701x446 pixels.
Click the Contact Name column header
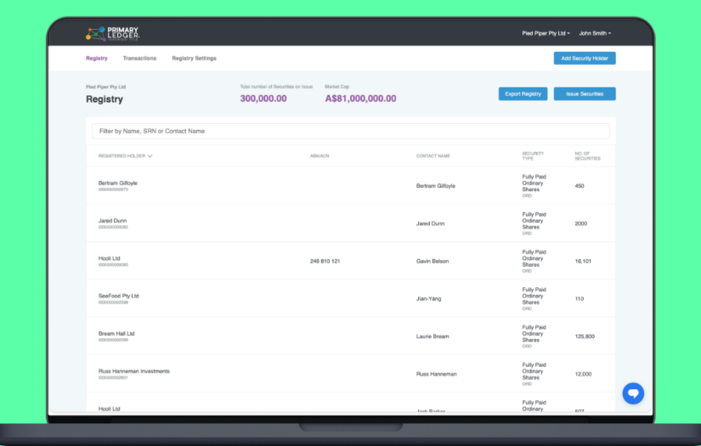click(432, 156)
